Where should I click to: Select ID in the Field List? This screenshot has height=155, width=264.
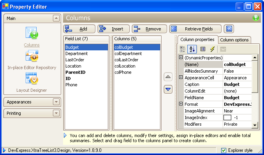coord(86,78)
